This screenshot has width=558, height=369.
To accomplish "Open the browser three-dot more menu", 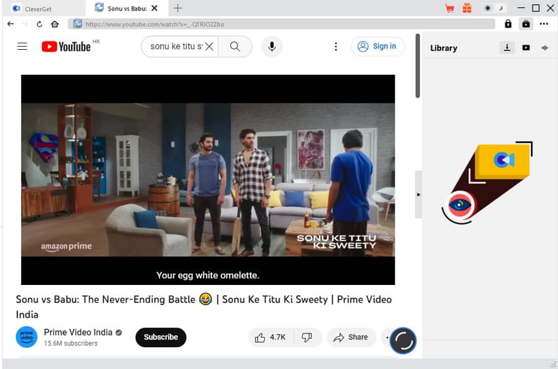I will [544, 24].
